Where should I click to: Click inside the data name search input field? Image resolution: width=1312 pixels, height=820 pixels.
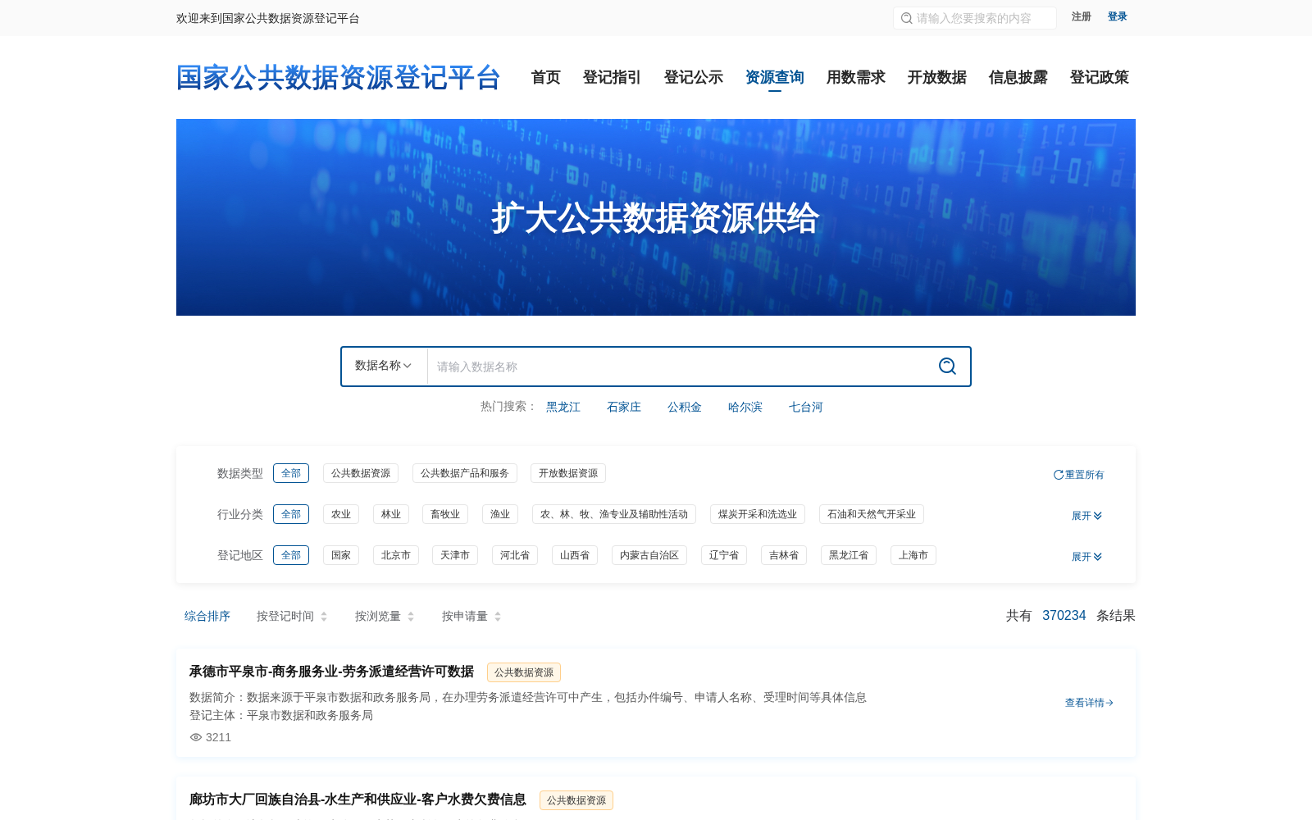pos(656,367)
